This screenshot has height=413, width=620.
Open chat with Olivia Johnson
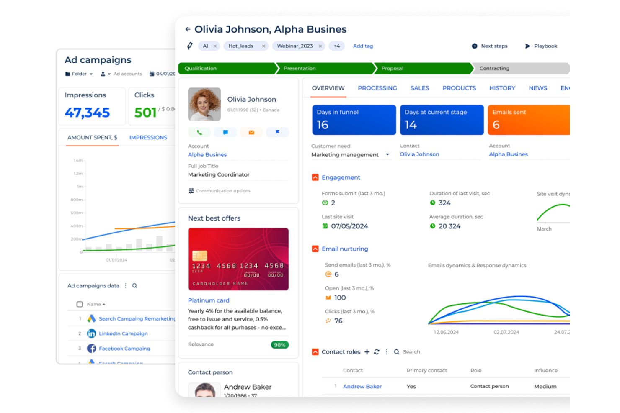pos(225,133)
